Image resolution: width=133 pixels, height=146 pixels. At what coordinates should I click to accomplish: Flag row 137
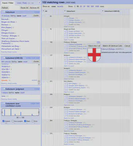47,55
